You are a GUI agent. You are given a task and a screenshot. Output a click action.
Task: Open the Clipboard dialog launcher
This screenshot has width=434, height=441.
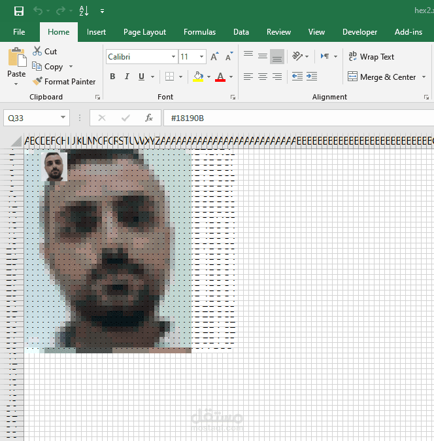point(97,97)
